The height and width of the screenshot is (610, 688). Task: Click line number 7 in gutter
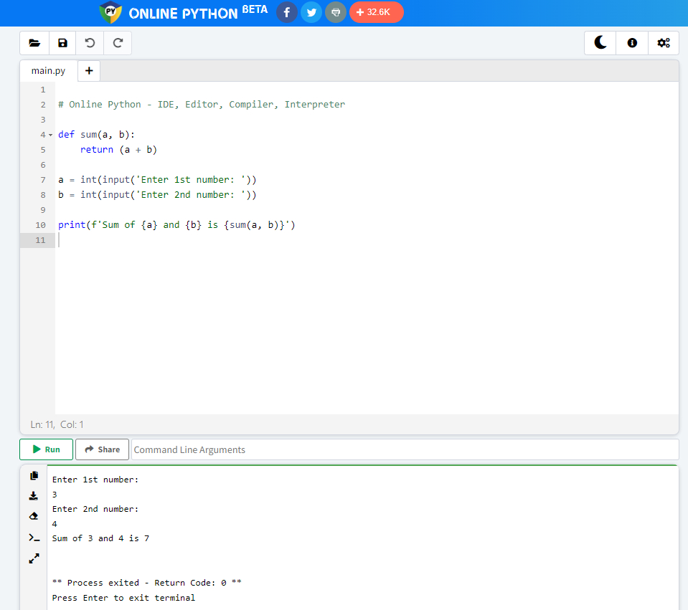[x=43, y=180]
